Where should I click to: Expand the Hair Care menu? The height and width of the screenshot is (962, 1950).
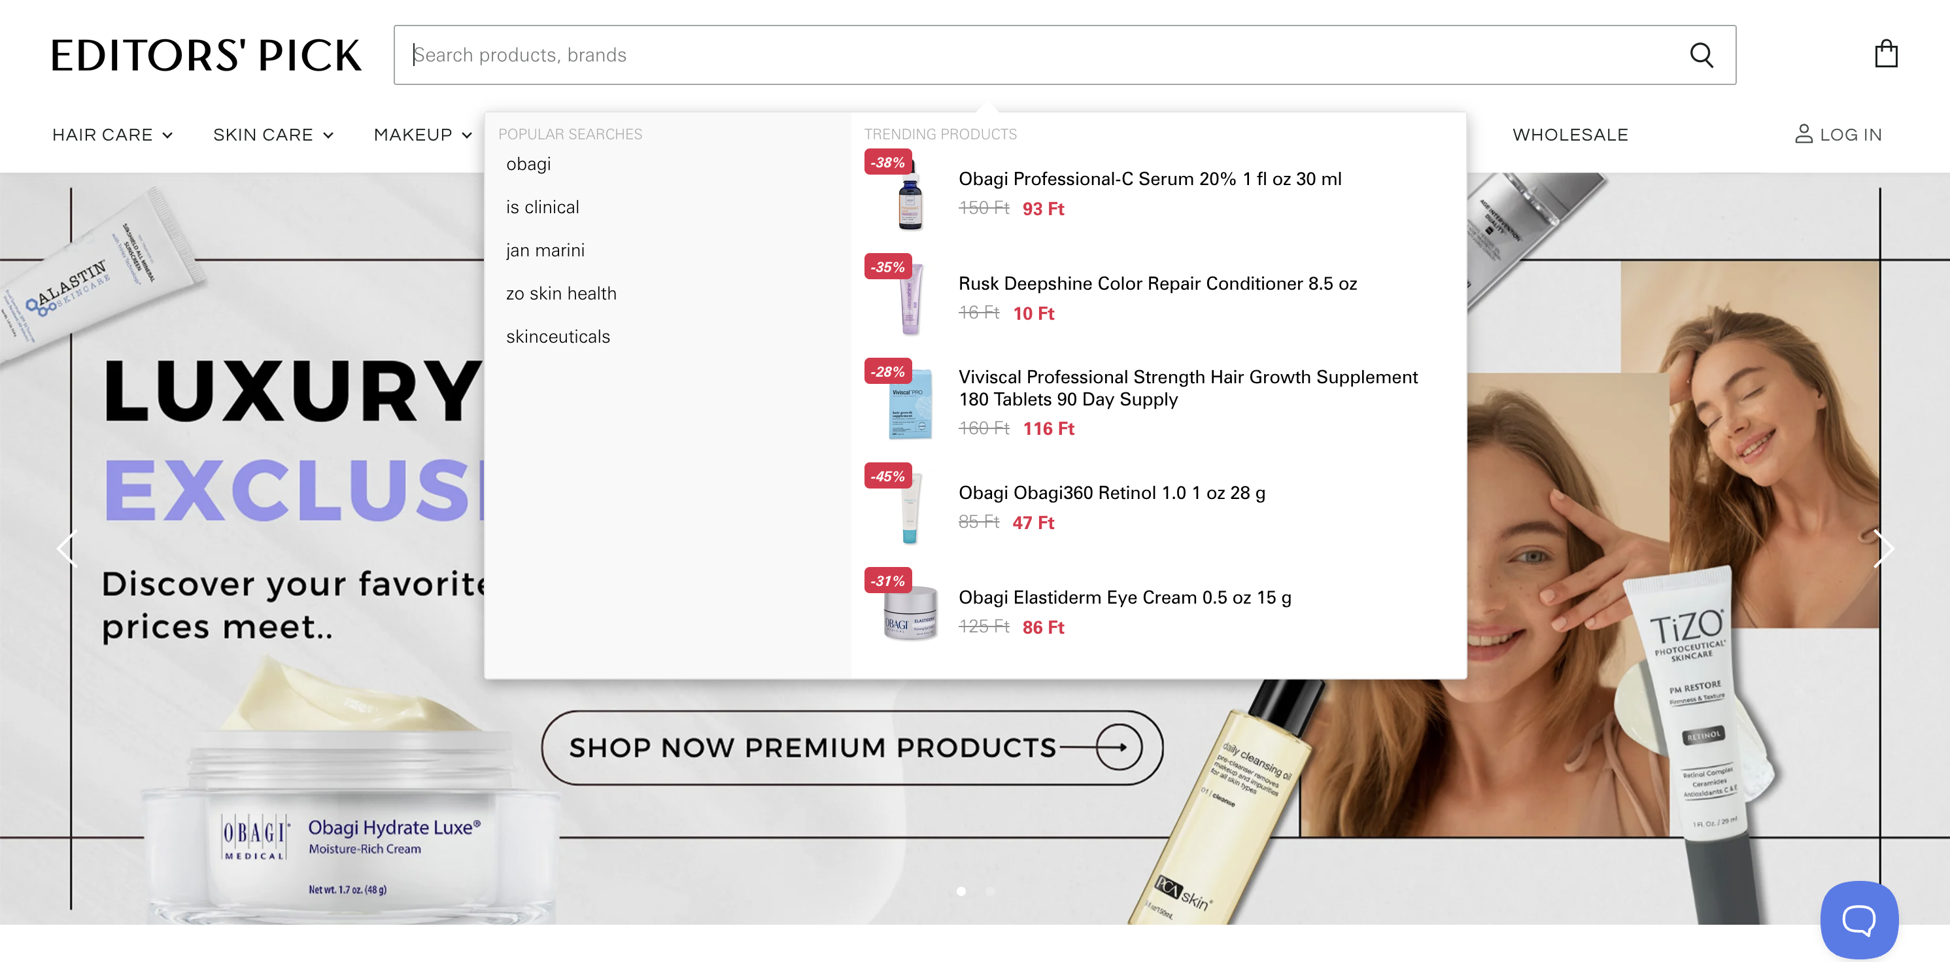(112, 134)
